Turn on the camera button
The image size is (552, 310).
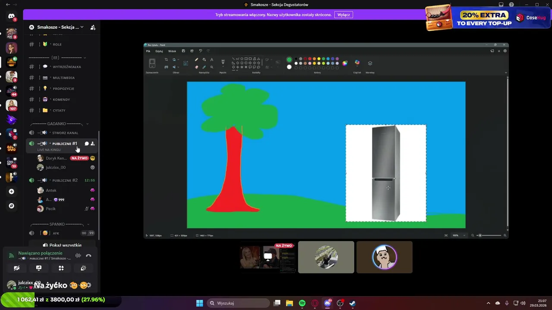tap(16, 268)
